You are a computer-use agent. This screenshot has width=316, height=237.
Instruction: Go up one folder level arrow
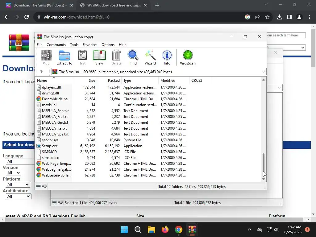[x=41, y=72]
